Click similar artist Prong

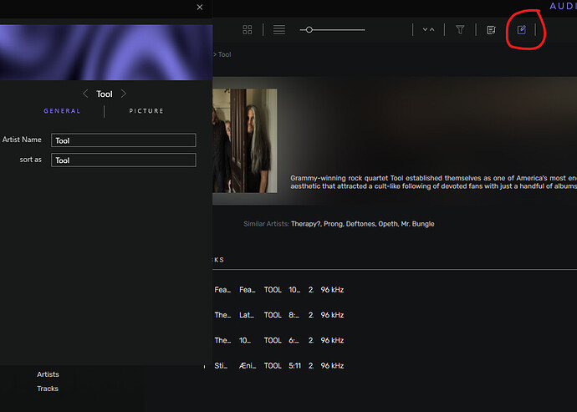(333, 224)
